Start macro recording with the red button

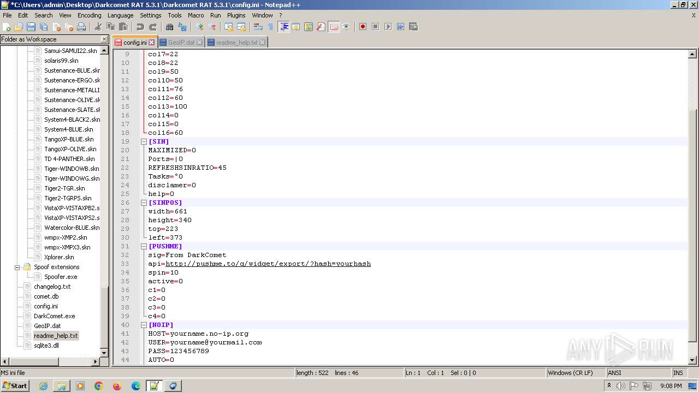click(363, 27)
